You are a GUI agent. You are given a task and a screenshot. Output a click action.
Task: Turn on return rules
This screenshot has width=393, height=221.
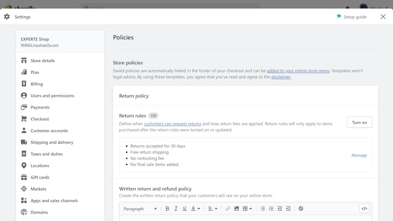pyautogui.click(x=360, y=122)
